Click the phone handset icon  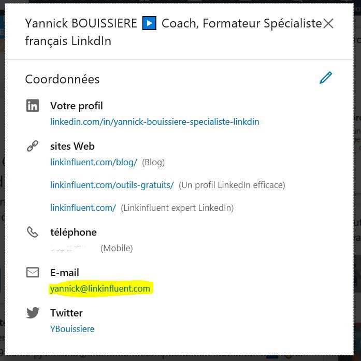tap(33, 232)
